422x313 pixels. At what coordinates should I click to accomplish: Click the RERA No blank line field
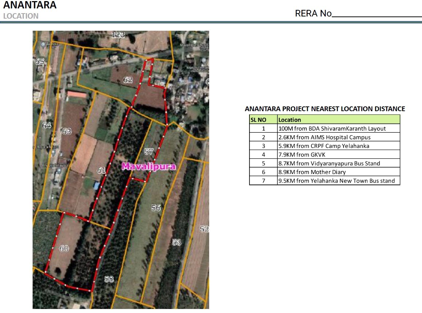(377, 15)
